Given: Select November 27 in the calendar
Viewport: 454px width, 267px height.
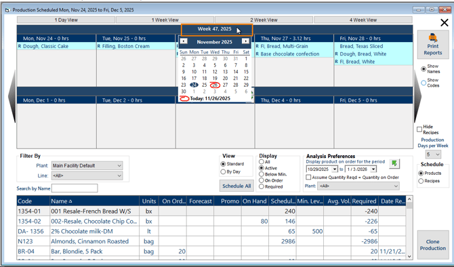Looking at the screenshot, I should tap(225, 85).
